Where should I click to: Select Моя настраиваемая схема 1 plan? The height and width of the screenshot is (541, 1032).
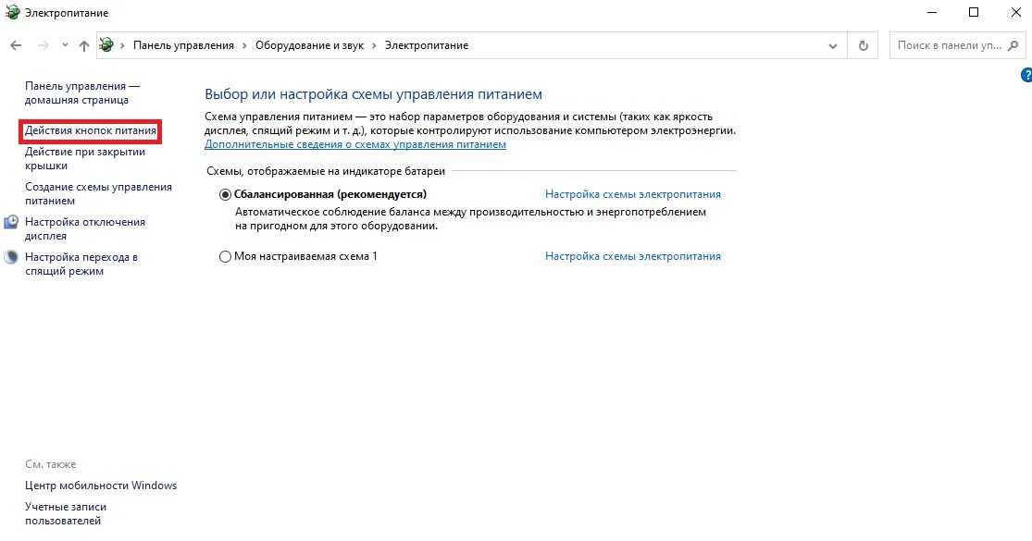tap(225, 256)
